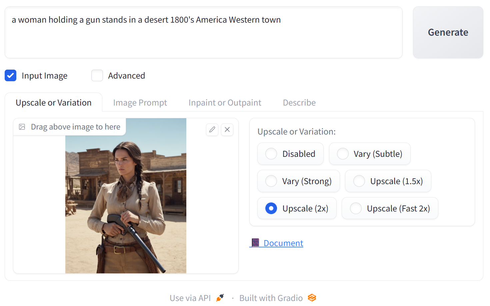
Task: Uncheck the Input Image checkbox
Action: click(x=11, y=76)
